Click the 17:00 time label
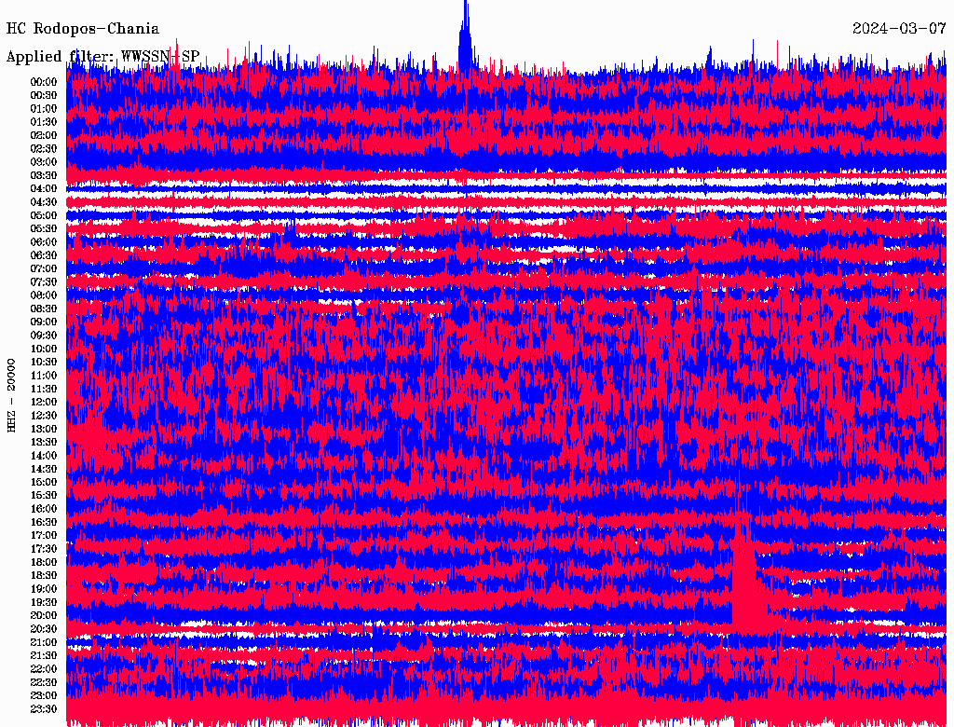 [x=44, y=535]
